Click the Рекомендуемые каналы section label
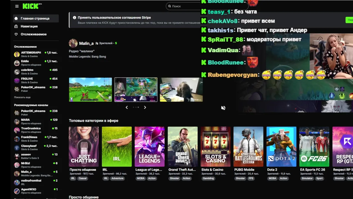The height and width of the screenshot is (199, 353). click(31, 105)
